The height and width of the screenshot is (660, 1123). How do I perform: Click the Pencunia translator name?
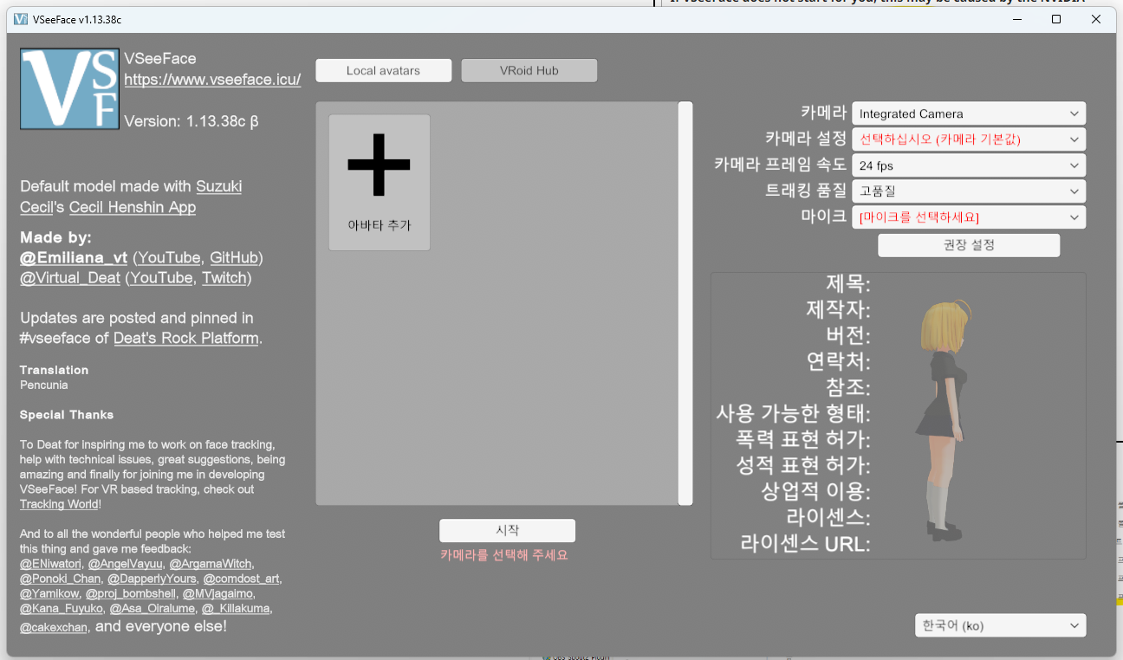click(43, 385)
